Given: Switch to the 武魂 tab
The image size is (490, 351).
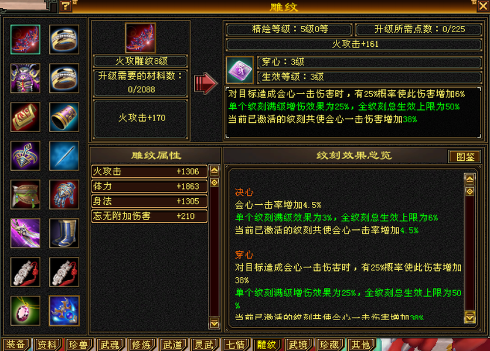Looking at the screenshot, I should pyautogui.click(x=110, y=345).
